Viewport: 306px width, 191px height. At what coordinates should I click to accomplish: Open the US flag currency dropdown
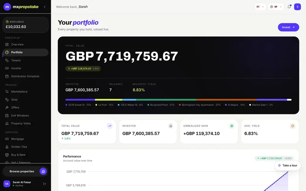pos(260,7)
